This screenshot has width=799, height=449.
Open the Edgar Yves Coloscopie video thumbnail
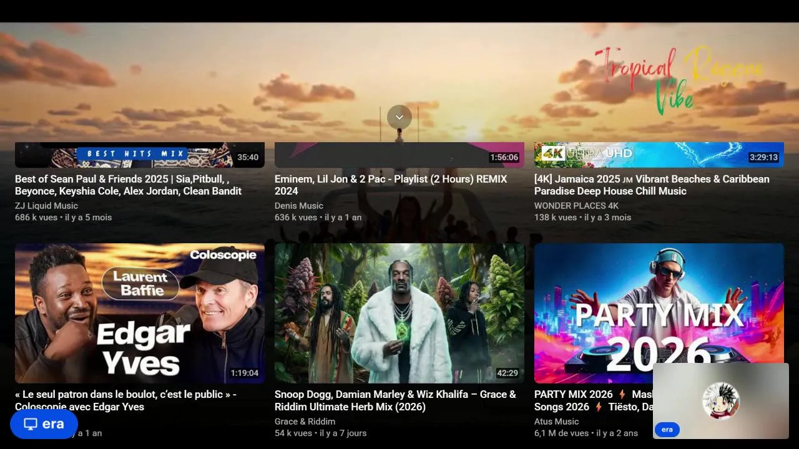pos(140,313)
